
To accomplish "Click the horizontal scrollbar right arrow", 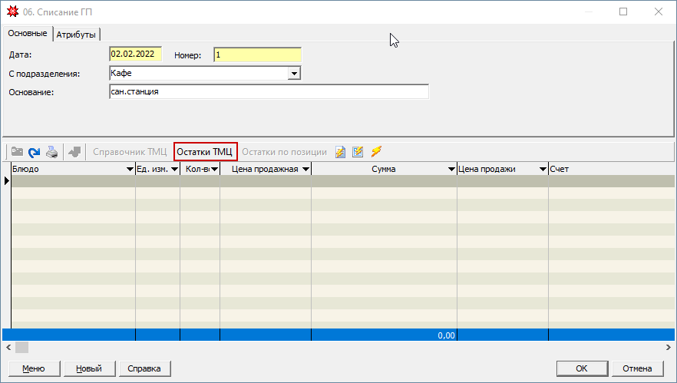I will [669, 347].
